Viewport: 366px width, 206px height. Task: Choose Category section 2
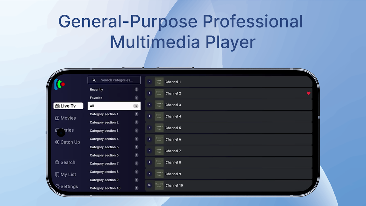[x=114, y=122]
